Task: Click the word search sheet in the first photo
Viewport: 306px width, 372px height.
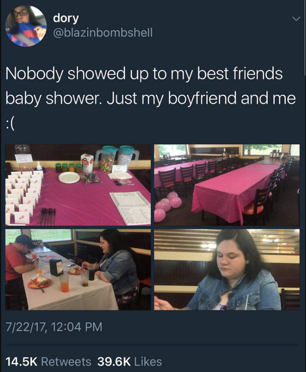Action: click(x=131, y=208)
